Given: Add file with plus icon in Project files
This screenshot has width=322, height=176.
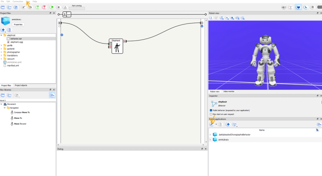Looking at the screenshot, I should [3, 30].
